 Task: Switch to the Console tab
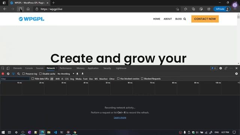click(29, 68)
